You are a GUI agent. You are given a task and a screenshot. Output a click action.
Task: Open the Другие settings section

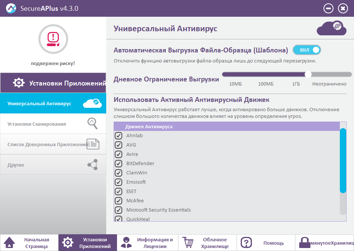[53, 165]
